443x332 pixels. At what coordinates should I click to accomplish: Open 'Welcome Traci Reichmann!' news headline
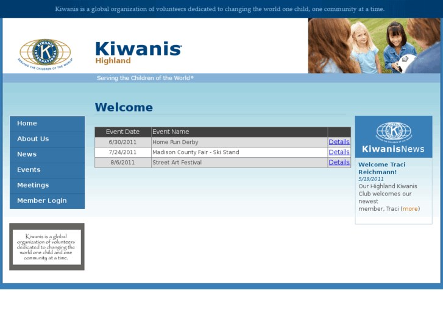tap(381, 168)
